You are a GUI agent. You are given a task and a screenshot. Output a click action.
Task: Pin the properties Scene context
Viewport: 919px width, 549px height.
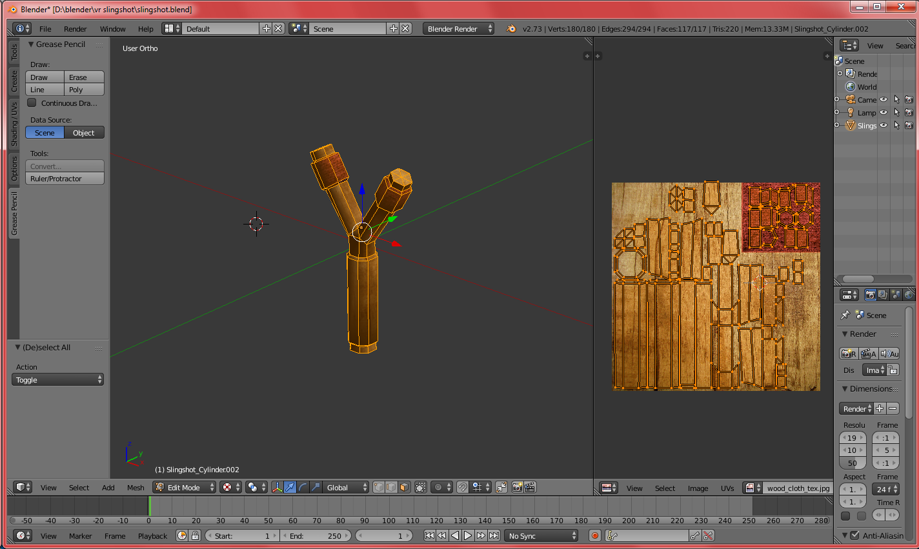pyautogui.click(x=845, y=315)
